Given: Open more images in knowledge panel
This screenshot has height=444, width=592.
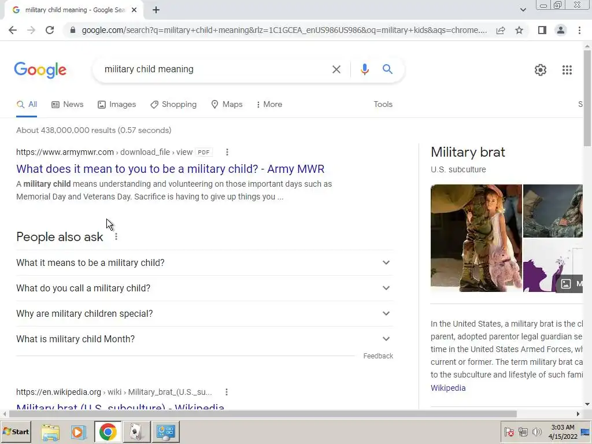Looking at the screenshot, I should pos(570,283).
